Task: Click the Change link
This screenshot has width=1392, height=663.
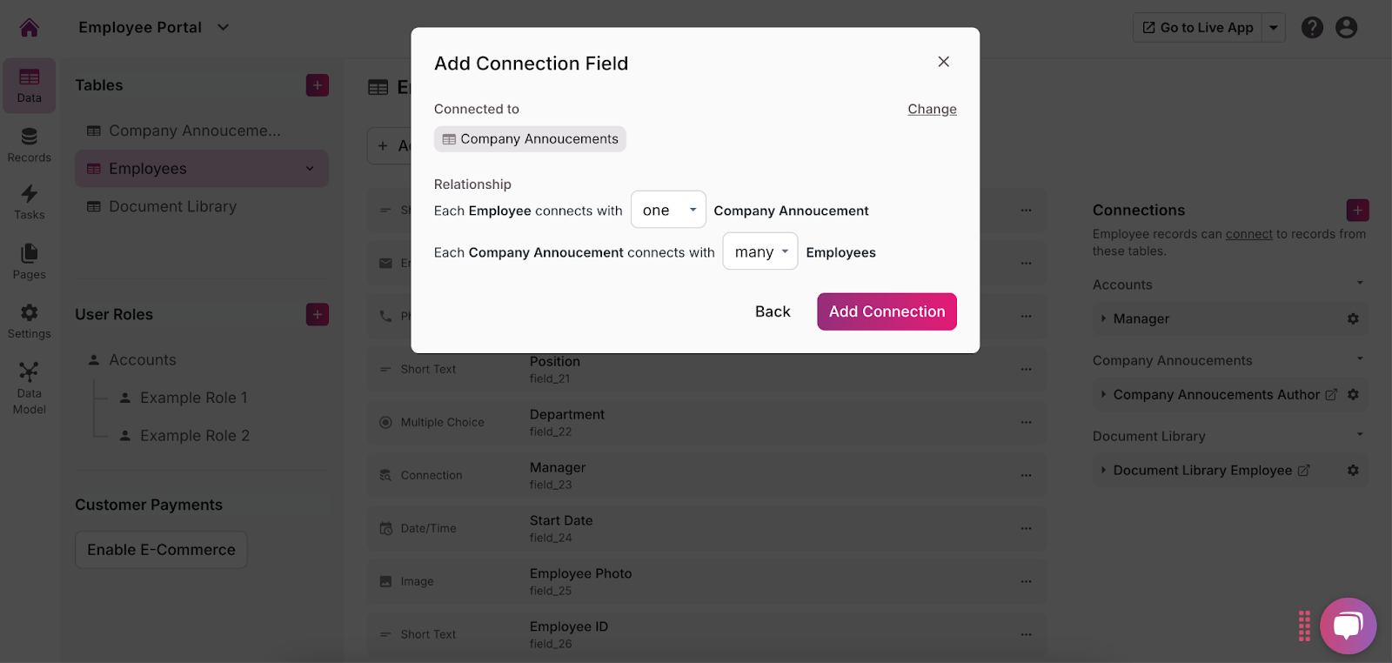Action: [x=932, y=109]
